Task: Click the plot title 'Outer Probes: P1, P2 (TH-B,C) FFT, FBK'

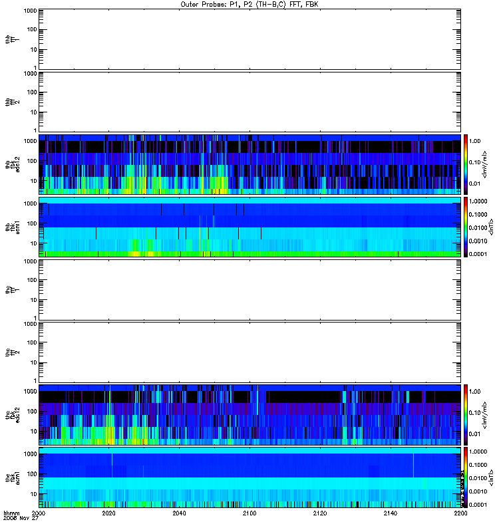Action: tap(249, 5)
